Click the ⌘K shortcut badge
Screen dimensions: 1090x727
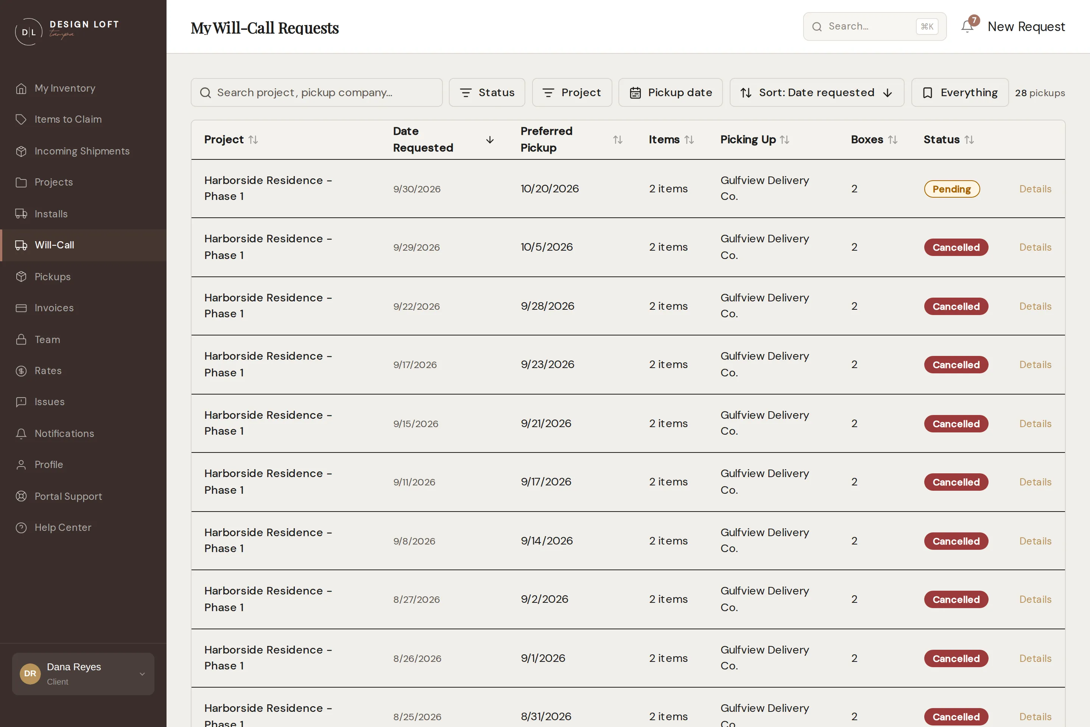pos(927,27)
